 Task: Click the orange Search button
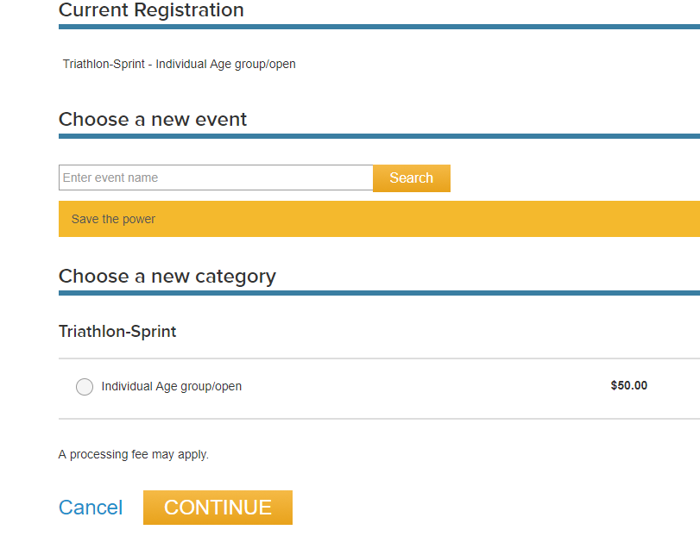tap(411, 178)
